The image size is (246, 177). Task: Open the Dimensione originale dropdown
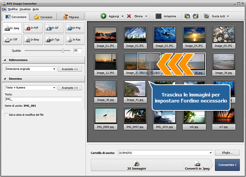point(54,69)
